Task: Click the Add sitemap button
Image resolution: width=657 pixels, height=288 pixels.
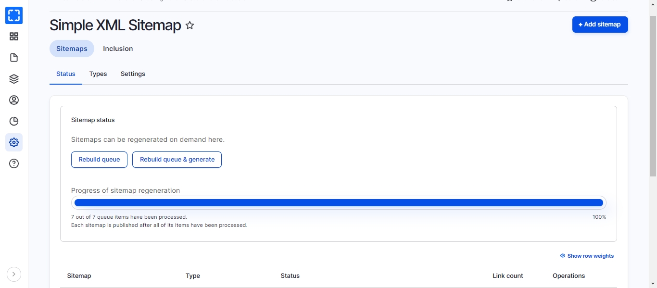Action: click(x=600, y=25)
